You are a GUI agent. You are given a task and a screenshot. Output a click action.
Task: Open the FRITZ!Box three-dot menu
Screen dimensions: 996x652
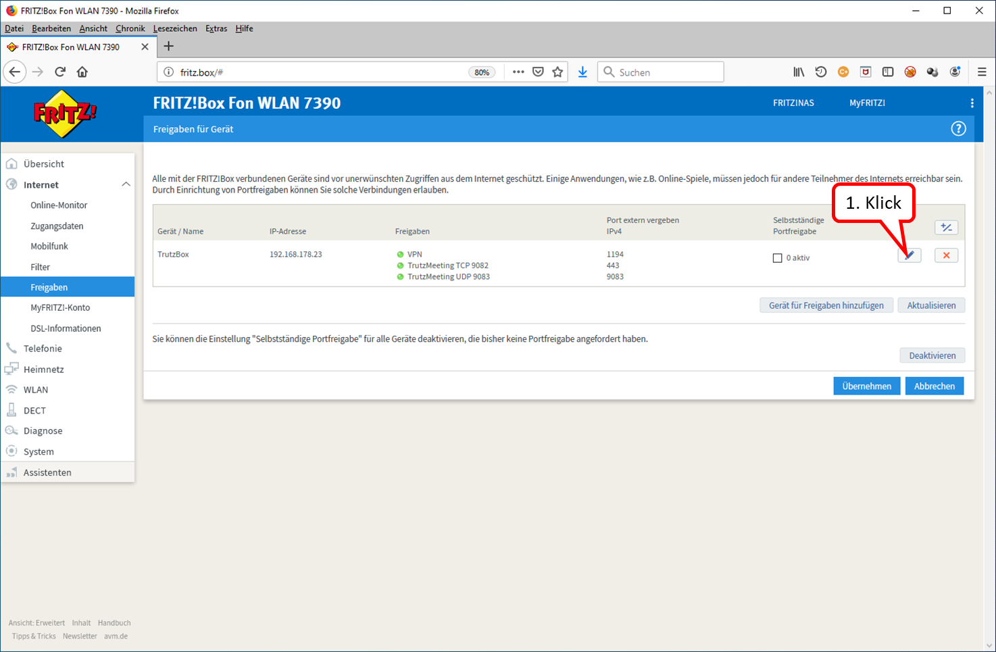(972, 103)
